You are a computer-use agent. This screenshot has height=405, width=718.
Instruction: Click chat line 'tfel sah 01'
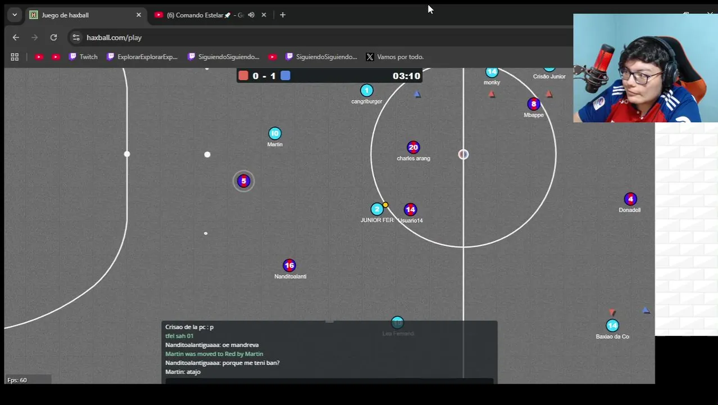(179, 336)
